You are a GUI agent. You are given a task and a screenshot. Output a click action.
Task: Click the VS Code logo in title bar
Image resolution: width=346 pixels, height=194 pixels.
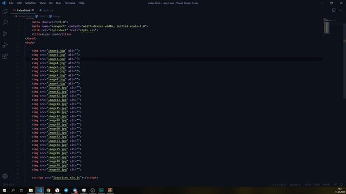(4, 3)
